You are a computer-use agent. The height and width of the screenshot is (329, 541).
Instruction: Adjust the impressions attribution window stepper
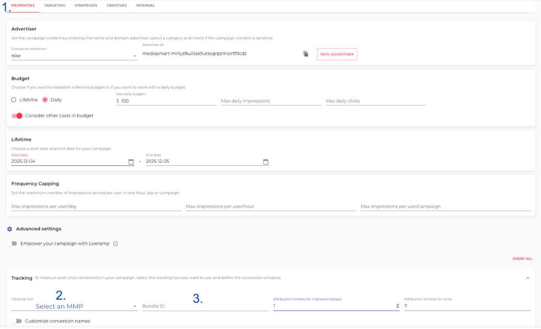pyautogui.click(x=398, y=306)
